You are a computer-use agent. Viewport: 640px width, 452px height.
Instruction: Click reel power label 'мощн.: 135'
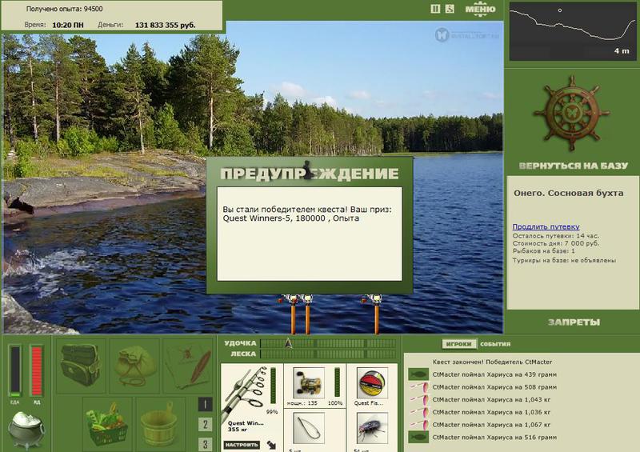tap(302, 403)
